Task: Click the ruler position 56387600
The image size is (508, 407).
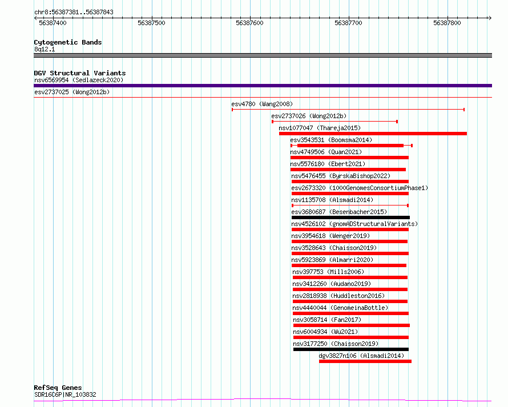Action: [249, 23]
